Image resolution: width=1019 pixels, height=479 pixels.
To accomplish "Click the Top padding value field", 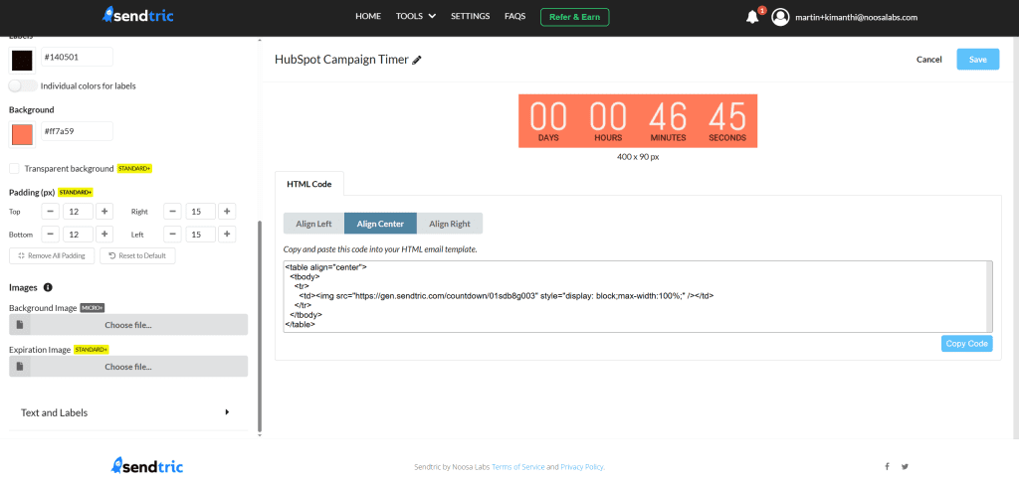I will click(x=78, y=212).
